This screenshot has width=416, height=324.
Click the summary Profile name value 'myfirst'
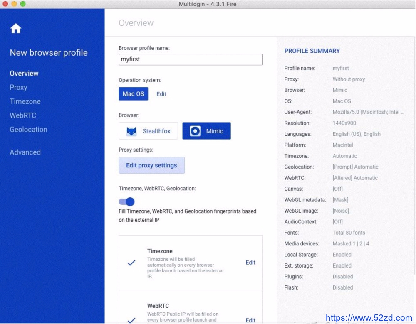pyautogui.click(x=341, y=69)
